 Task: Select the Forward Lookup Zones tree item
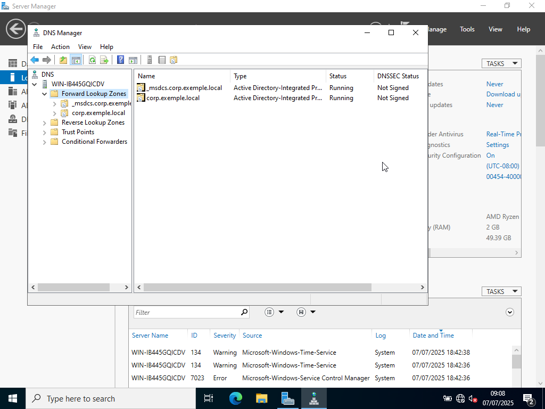[94, 94]
